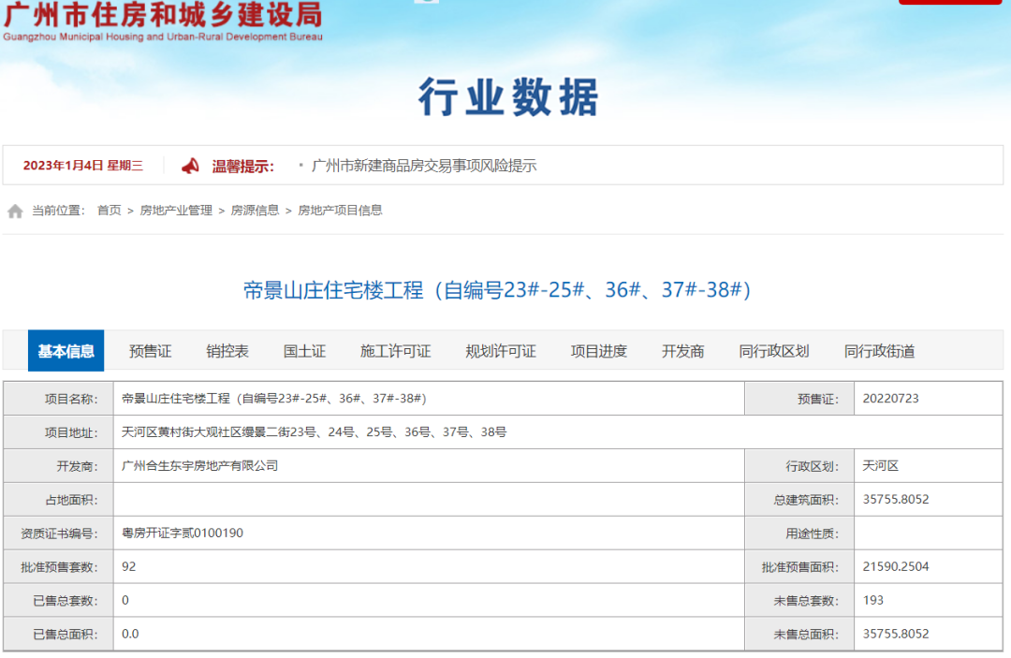This screenshot has height=658, width=1011.
Task: Click the breadcrumb home icon
Action: tap(15, 210)
